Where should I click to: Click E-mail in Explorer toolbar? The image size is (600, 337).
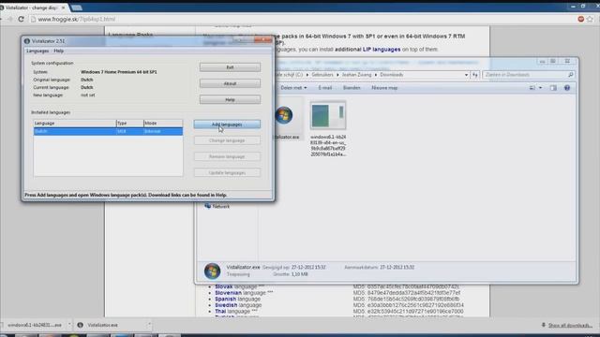pos(325,88)
